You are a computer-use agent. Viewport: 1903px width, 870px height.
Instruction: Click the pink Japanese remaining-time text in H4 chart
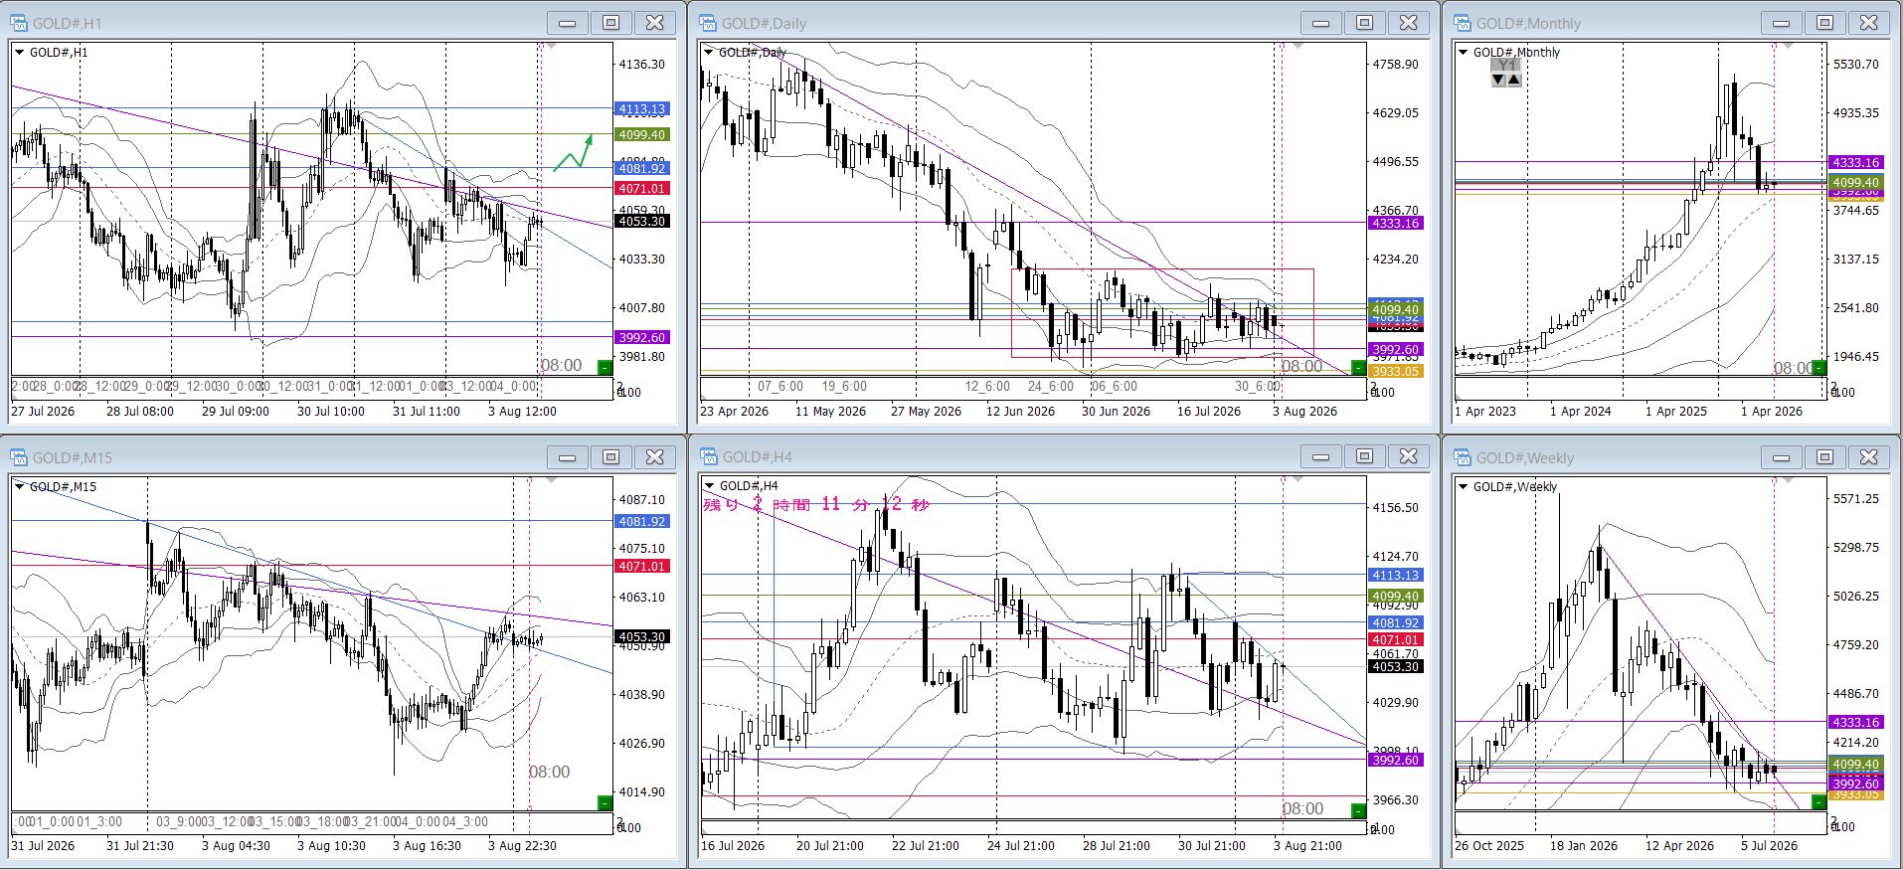pos(816,505)
